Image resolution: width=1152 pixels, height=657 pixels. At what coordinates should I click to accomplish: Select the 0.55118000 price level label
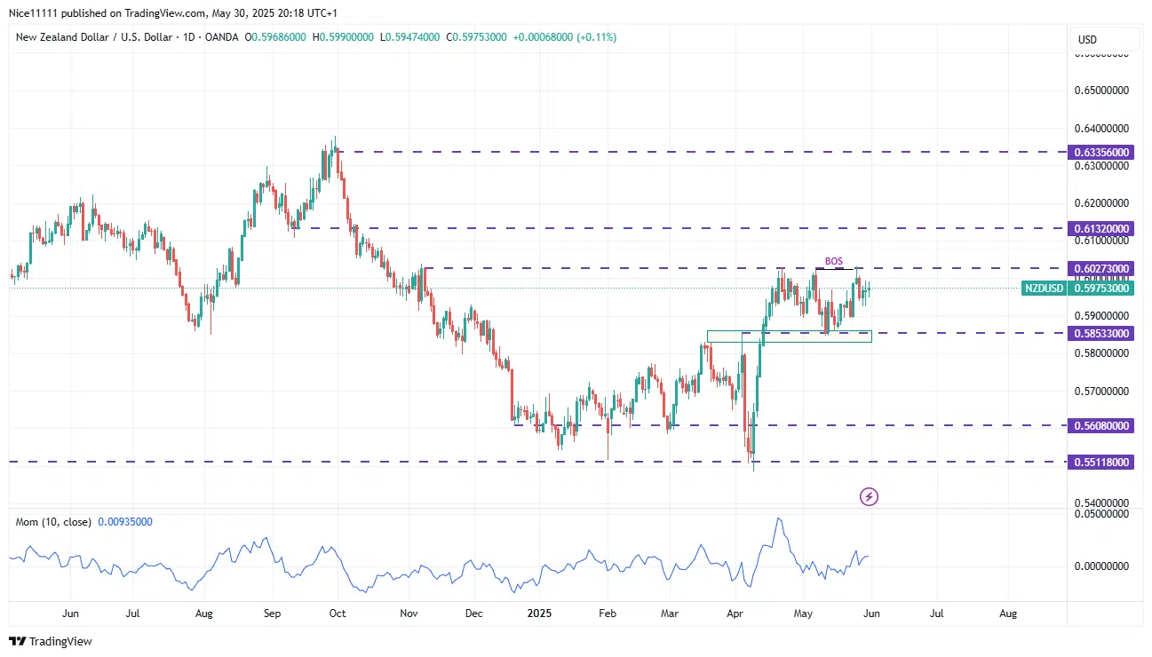click(x=1102, y=462)
